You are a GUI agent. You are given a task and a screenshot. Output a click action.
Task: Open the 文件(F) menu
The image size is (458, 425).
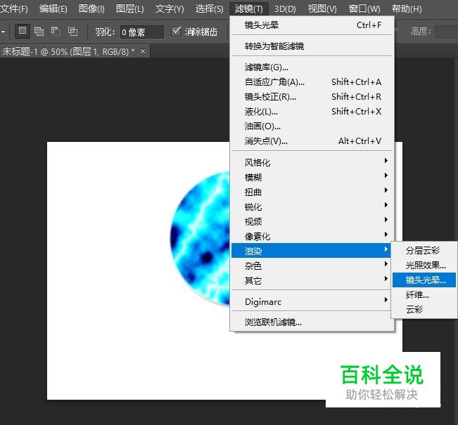coord(14,8)
